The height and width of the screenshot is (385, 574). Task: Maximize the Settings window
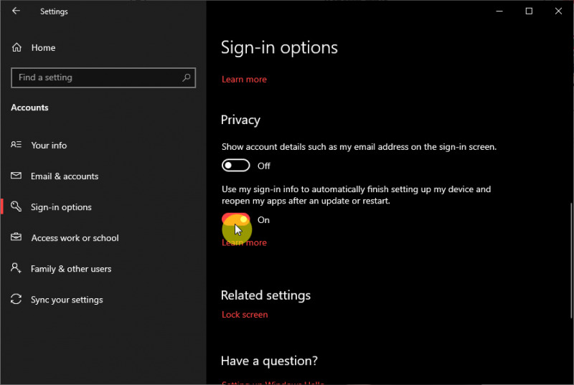tap(529, 11)
